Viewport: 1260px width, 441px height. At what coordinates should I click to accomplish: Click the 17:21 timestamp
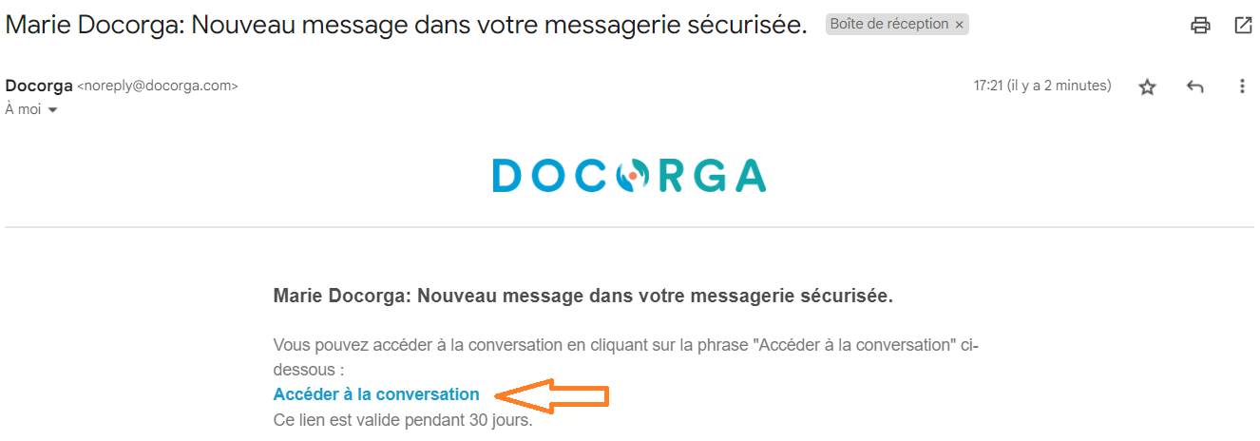pos(1041,86)
